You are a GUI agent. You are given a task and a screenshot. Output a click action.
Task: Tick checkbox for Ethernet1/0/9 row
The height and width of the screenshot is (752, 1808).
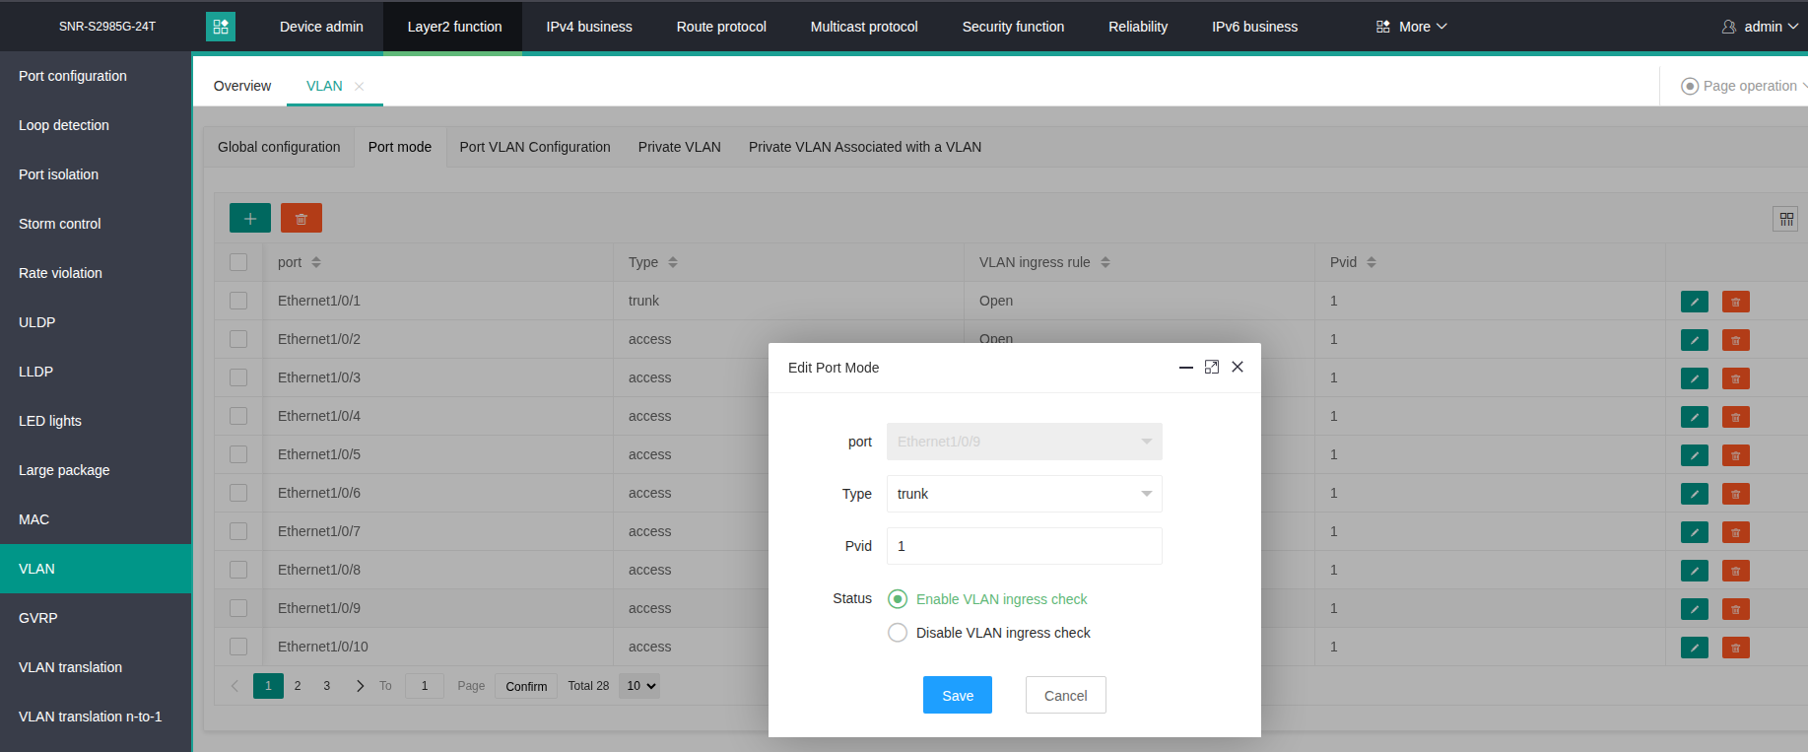point(238,608)
